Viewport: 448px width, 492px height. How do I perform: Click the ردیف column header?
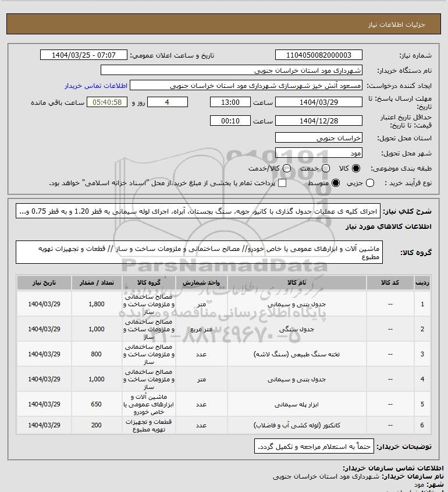[422, 283]
